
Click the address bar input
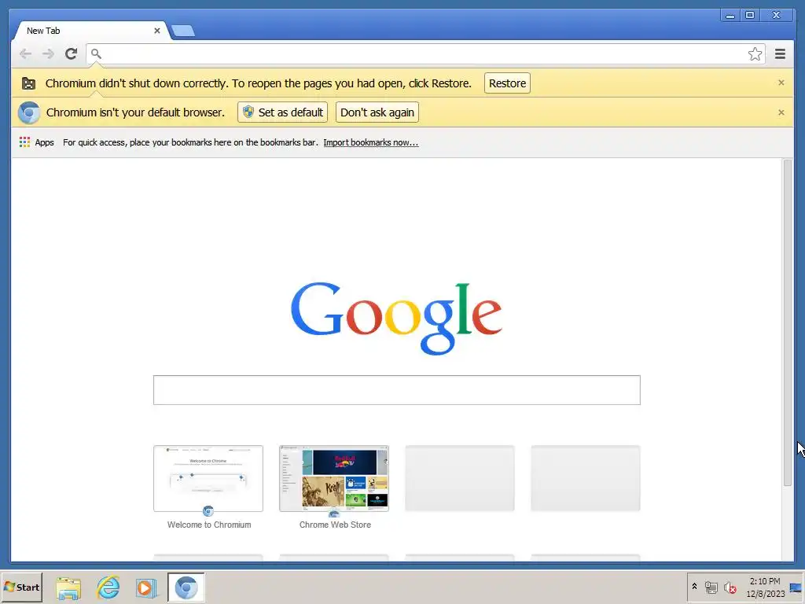point(424,54)
